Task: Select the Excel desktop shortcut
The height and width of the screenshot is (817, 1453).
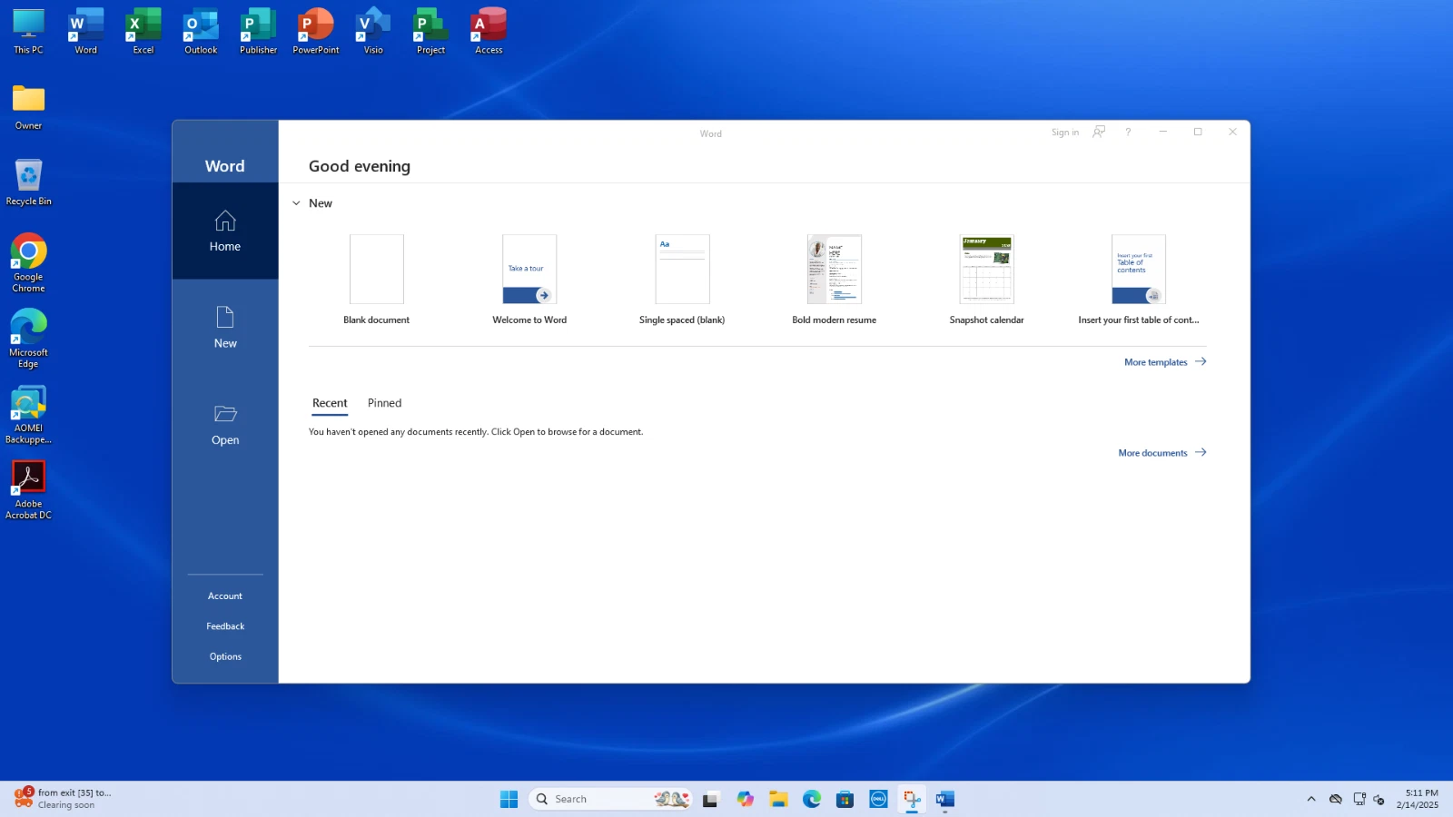Action: (143, 32)
